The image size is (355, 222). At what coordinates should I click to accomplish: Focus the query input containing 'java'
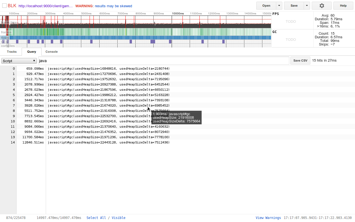click(x=164, y=60)
